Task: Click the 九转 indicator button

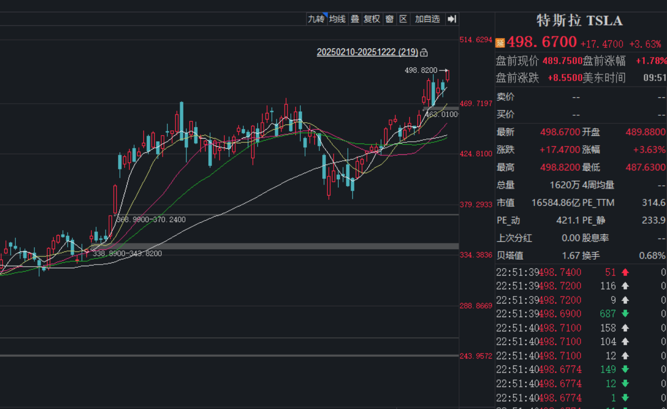Action: (316, 19)
